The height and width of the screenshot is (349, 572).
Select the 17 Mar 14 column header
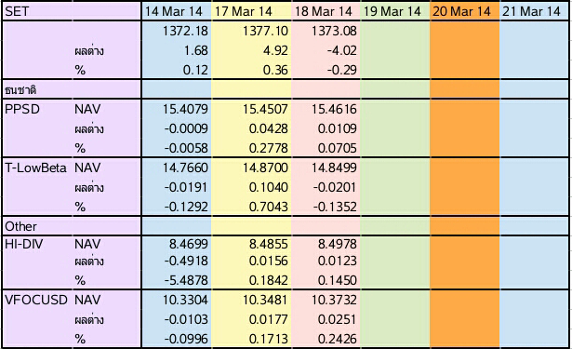[251, 11]
